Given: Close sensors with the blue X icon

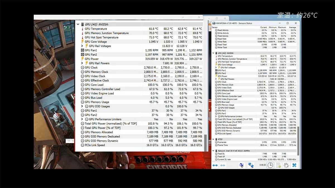Looking at the screenshot, I should point(294,165).
